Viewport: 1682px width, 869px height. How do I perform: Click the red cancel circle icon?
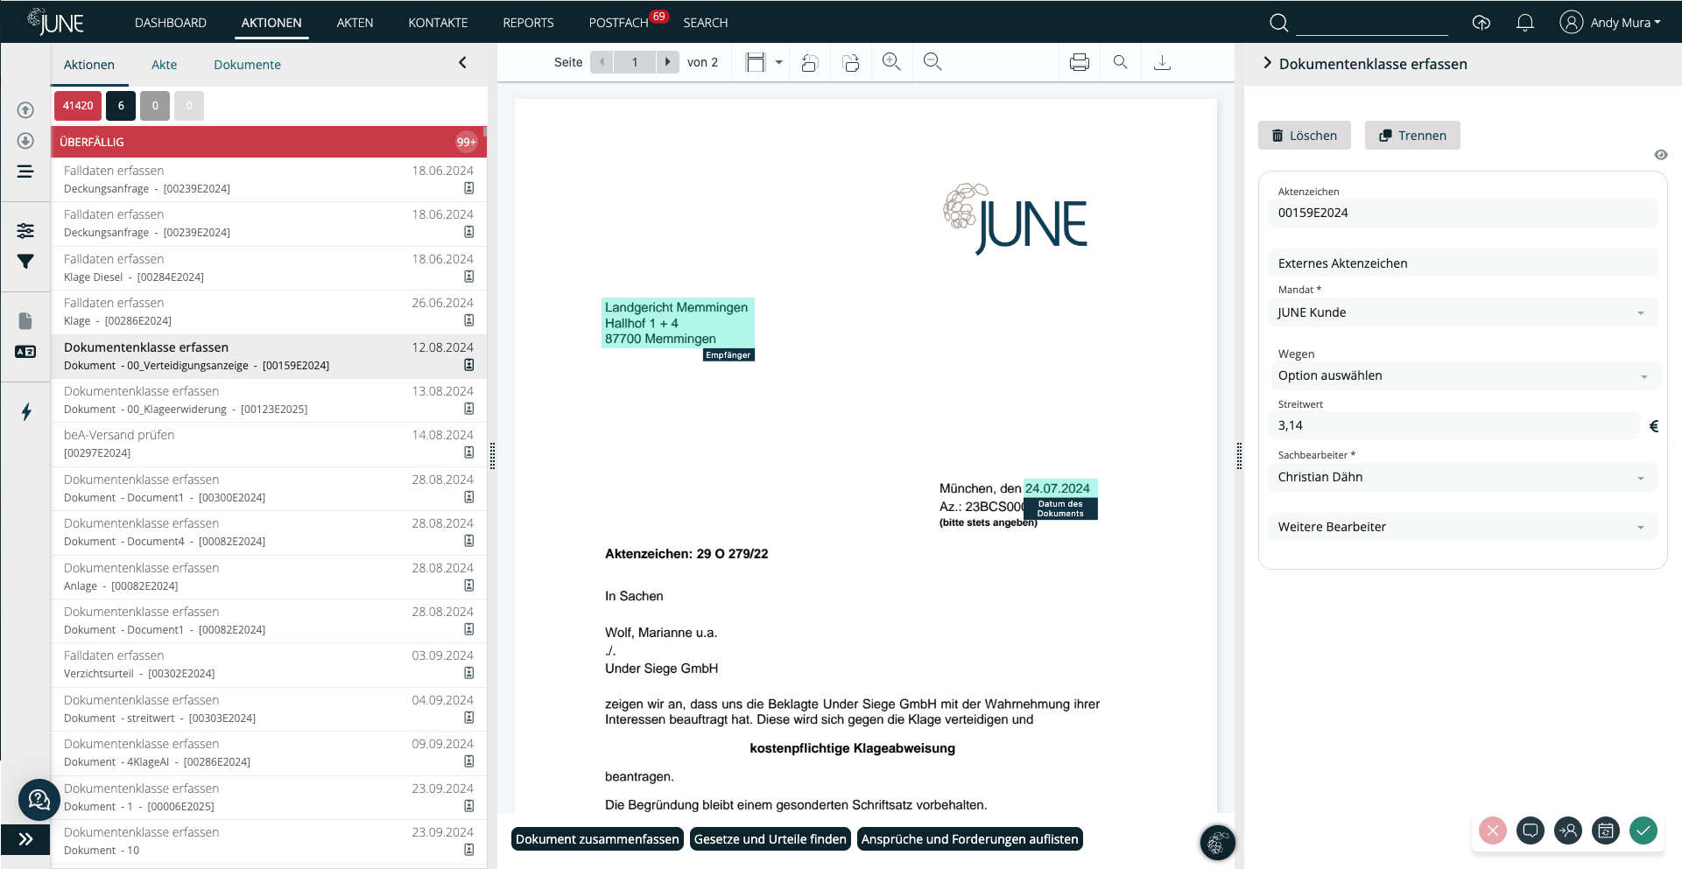(x=1492, y=830)
